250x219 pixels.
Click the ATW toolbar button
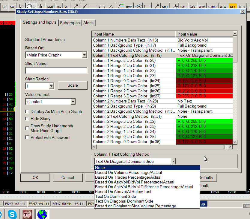point(223,7)
